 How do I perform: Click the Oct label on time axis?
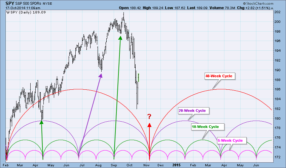coord(130,165)
